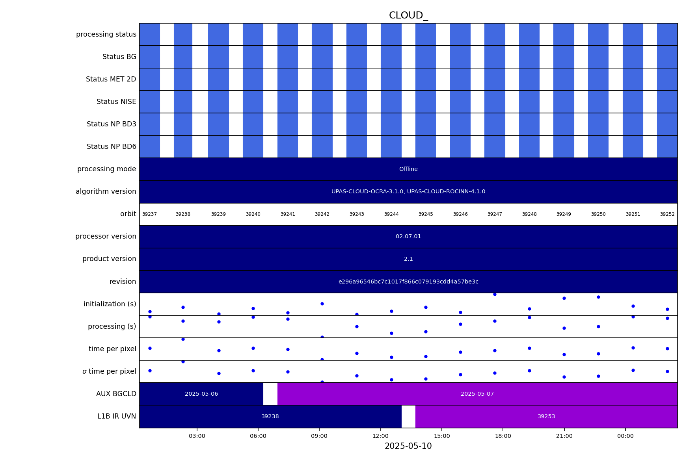
Task: Click the 'revision' row label
Action: coord(123,282)
